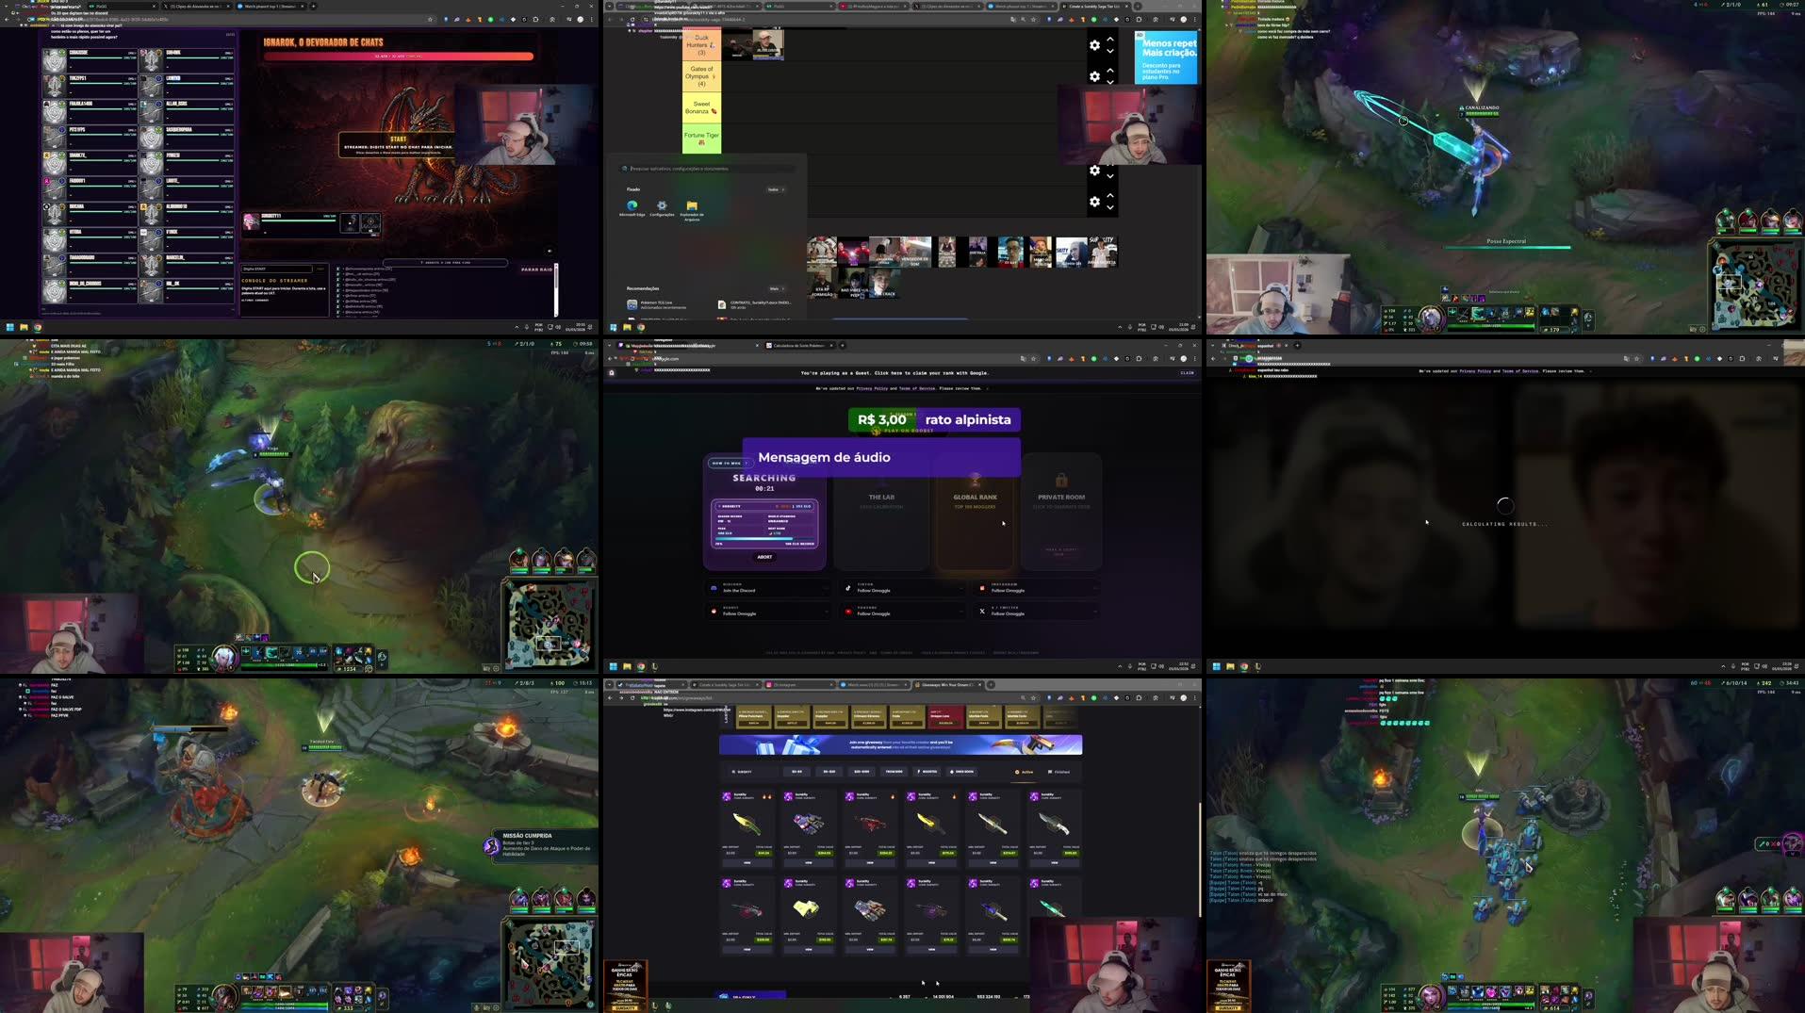Move Duck Hunters tier row down with arrow

(1110, 51)
